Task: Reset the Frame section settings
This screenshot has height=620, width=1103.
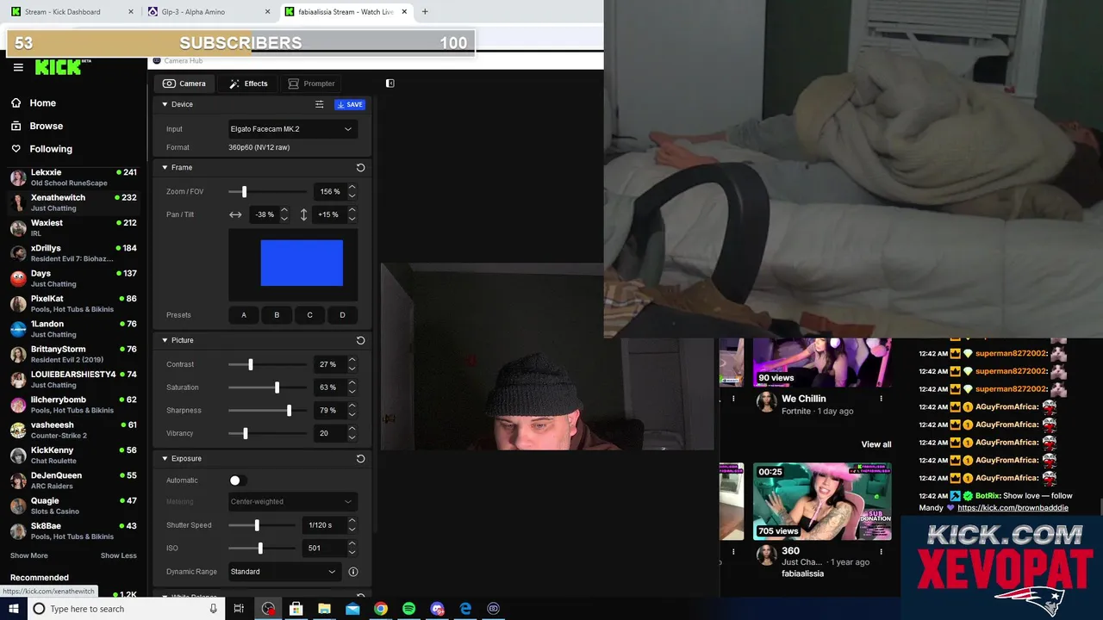Action: (360, 168)
